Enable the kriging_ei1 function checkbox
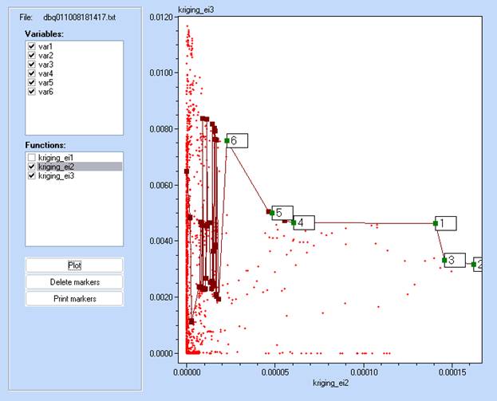The image size is (497, 401). click(x=32, y=158)
